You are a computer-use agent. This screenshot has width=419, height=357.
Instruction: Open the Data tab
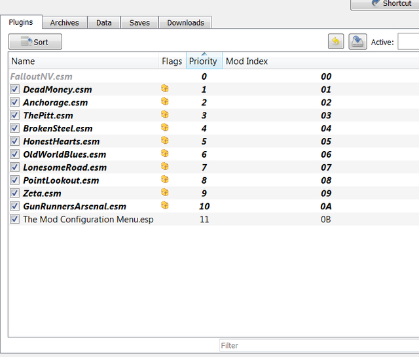(x=104, y=23)
